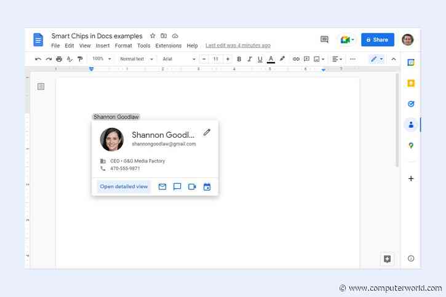Open comment history icon
Image resolution: width=446 pixels, height=297 pixels.
(324, 39)
